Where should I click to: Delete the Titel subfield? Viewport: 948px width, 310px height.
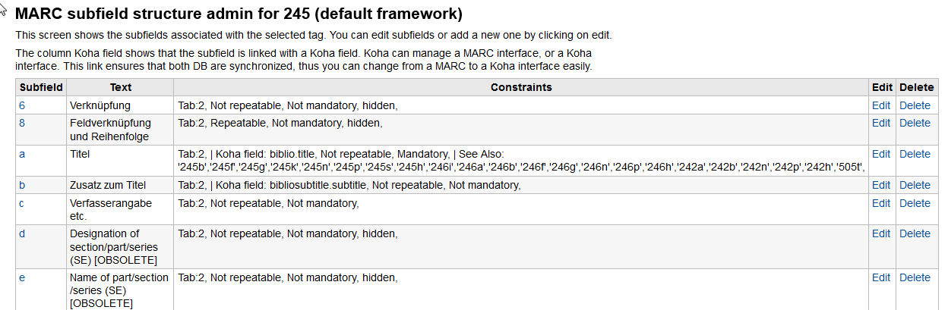pos(915,154)
